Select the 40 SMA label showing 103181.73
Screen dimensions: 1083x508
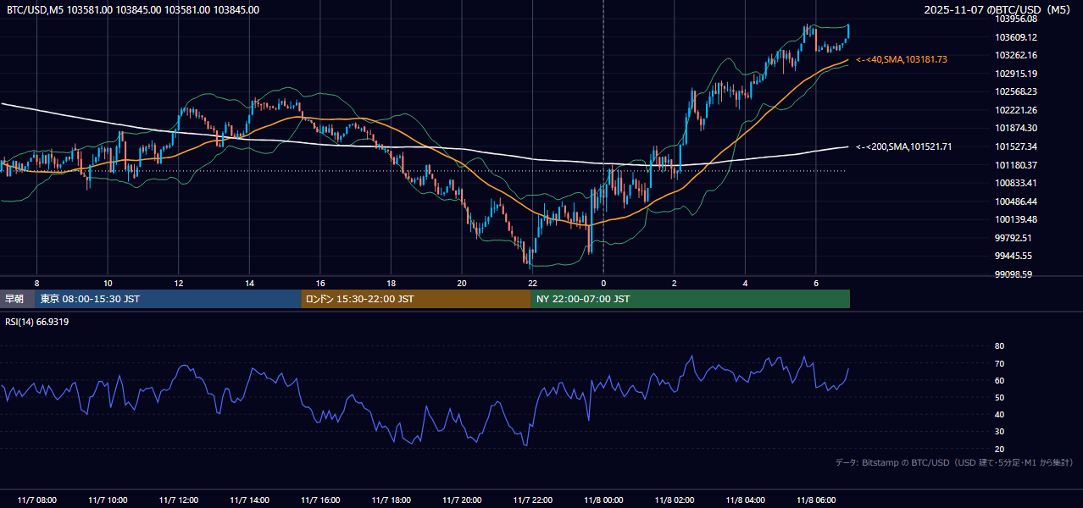902,59
